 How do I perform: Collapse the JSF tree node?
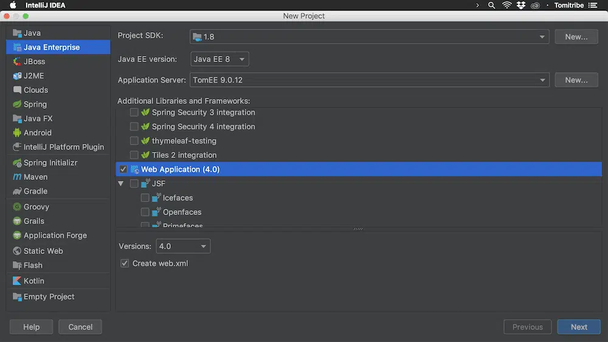coord(121,183)
